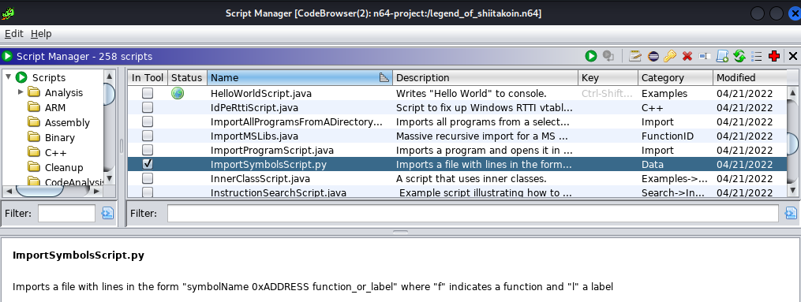Toggle In Tool checkbox for IdPeRttiScript.java
The width and height of the screenshot is (801, 302).
[148, 108]
